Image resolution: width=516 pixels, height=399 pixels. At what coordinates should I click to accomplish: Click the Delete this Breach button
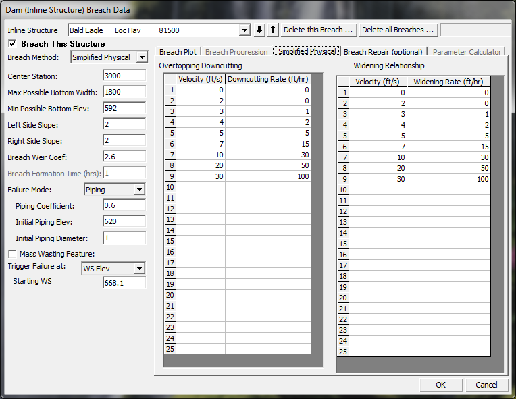[x=318, y=30]
